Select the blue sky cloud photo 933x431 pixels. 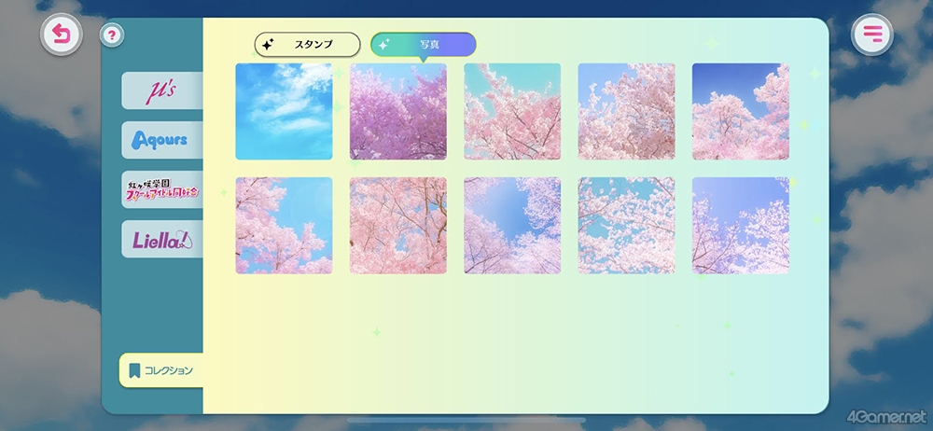(284, 111)
